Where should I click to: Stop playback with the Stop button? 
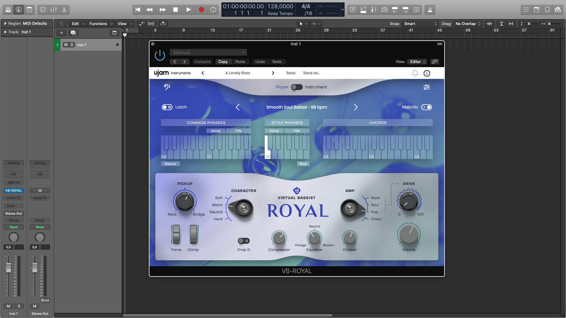pos(175,10)
